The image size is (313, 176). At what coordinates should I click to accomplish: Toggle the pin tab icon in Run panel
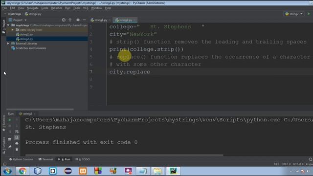[10, 147]
